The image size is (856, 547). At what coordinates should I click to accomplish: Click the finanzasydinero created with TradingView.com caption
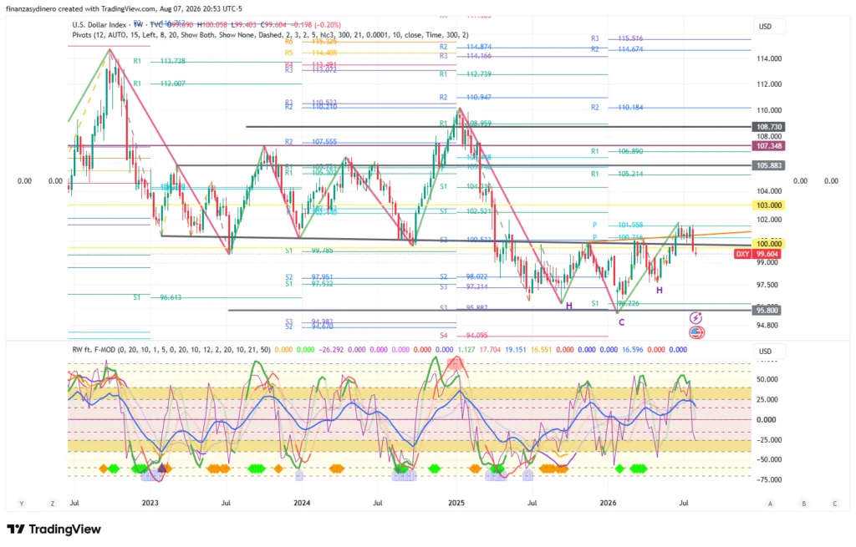(124, 8)
